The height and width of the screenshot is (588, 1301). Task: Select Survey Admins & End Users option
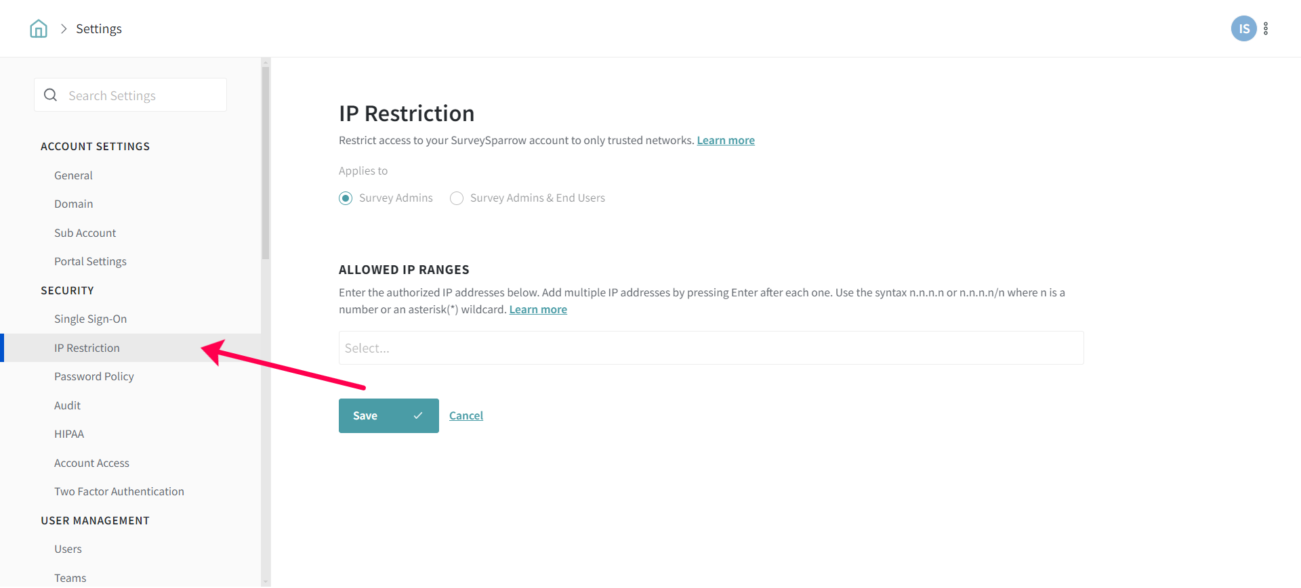457,198
